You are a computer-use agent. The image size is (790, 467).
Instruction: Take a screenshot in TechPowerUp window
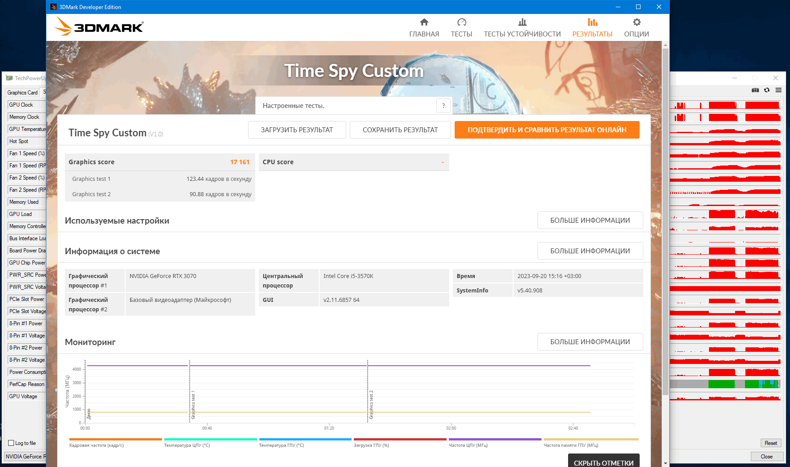point(755,90)
